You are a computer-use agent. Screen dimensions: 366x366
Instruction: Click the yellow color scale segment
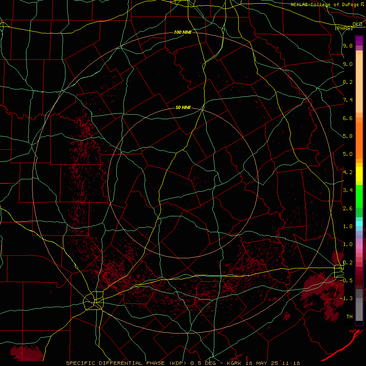359,174
